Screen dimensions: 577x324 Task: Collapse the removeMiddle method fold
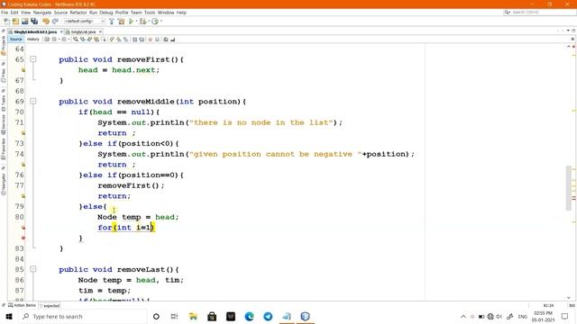click(x=33, y=101)
